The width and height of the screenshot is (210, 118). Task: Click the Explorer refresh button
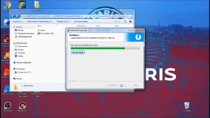pyautogui.click(x=94, y=16)
